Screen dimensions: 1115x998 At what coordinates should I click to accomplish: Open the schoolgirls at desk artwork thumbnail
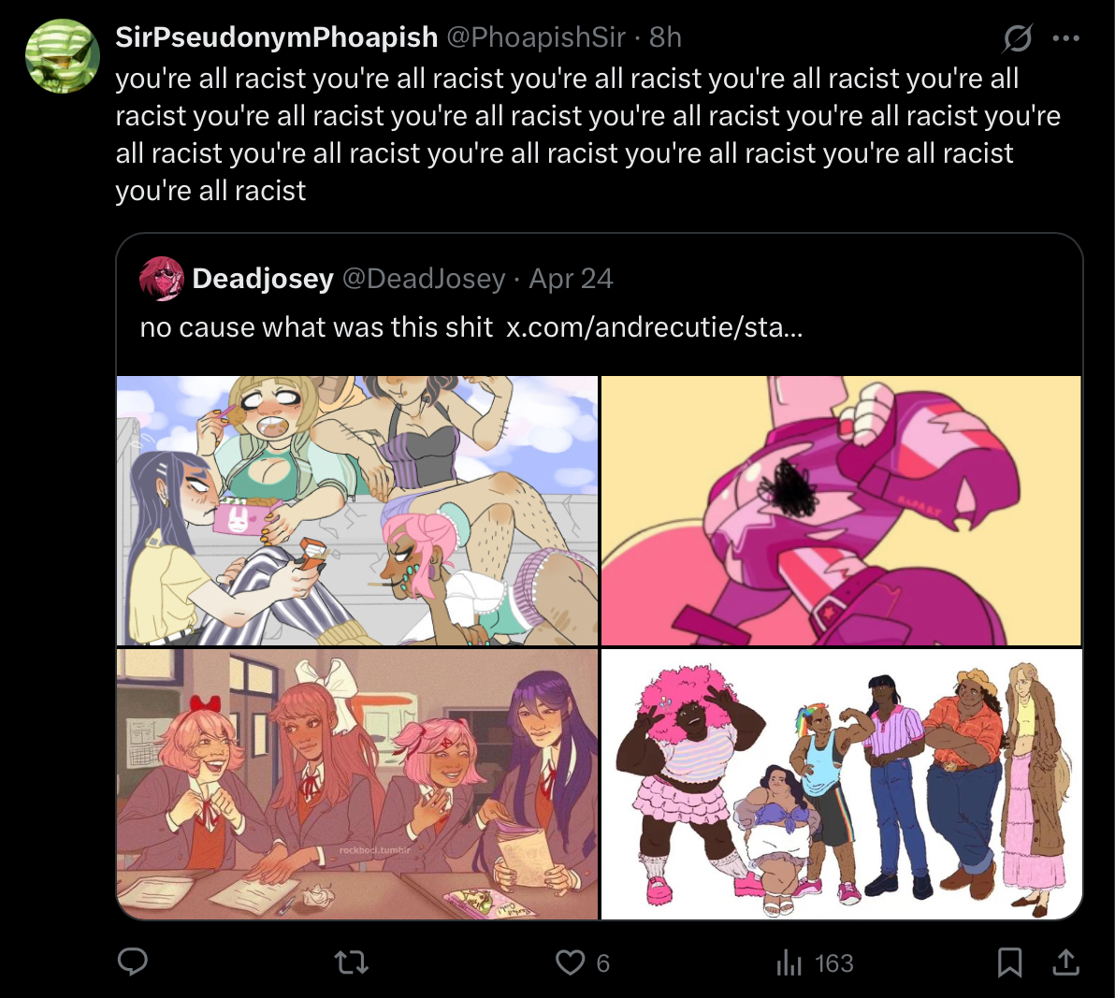coord(357,784)
